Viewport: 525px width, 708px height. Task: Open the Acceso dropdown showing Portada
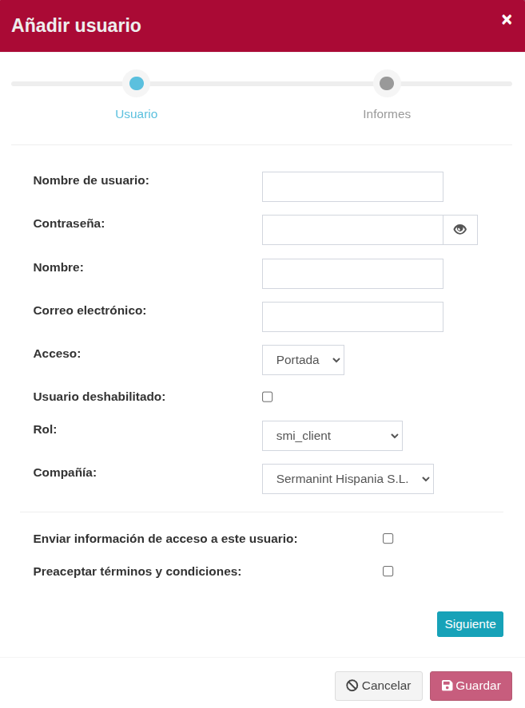[303, 360]
